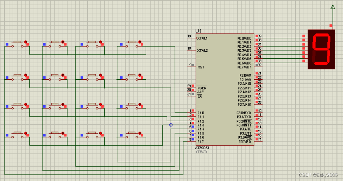Pick fourth pushbutton in keypad bottom row
This screenshot has width=343, height=181.
tap(132, 135)
